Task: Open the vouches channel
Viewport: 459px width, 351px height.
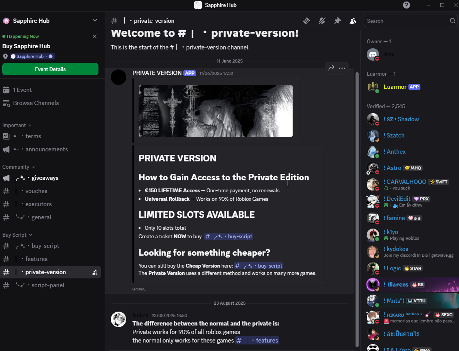Action: pyautogui.click(x=50, y=191)
